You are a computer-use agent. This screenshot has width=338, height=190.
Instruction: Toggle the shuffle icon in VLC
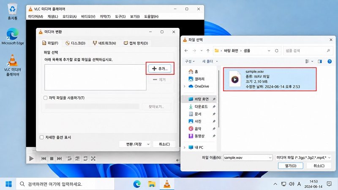tap(93, 159)
